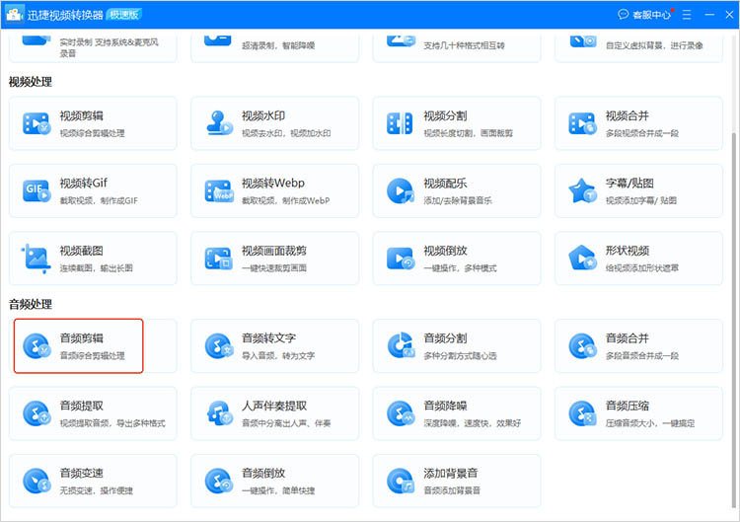
Task: Click the 添加背景音 title text
Action: point(451,473)
